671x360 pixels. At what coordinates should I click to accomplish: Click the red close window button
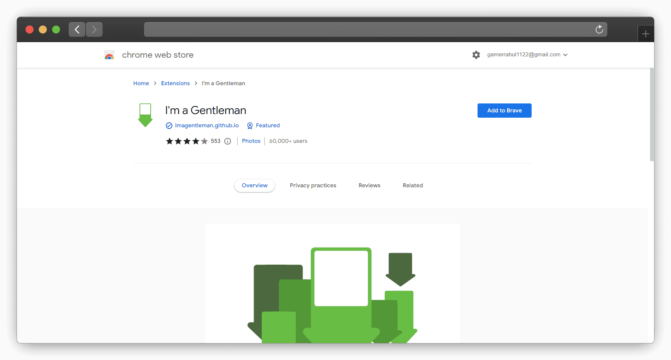(x=30, y=30)
